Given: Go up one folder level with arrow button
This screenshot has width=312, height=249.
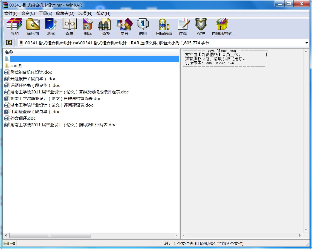Looking at the screenshot, I should [9, 43].
